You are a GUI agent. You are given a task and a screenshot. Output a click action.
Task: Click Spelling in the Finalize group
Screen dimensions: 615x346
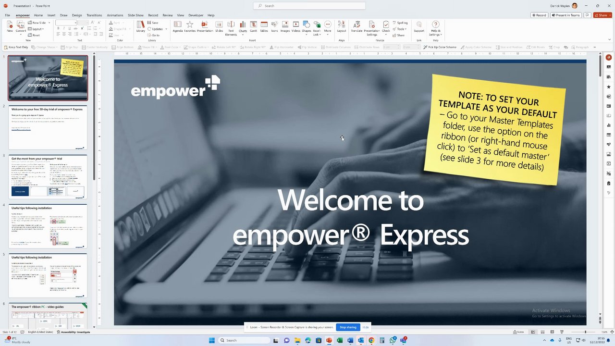tap(400, 23)
